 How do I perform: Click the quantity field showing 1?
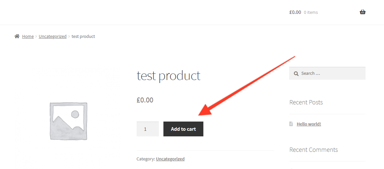pyautogui.click(x=148, y=129)
